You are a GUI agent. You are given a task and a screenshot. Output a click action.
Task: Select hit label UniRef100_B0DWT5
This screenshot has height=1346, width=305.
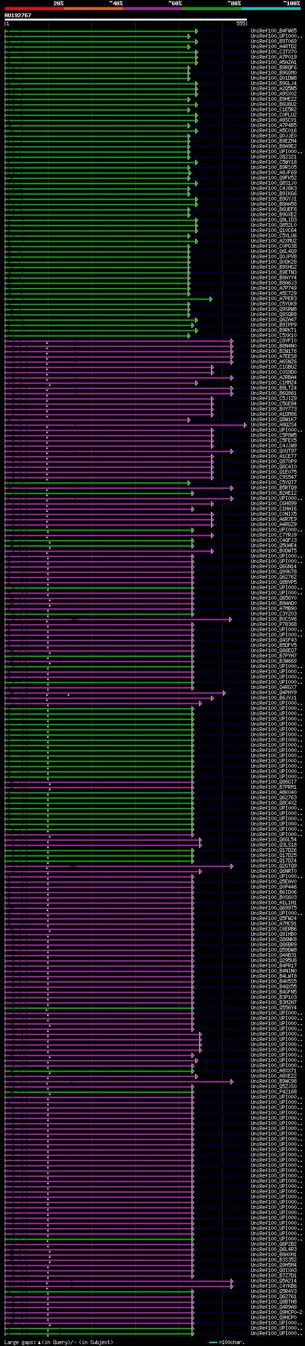tap(274, 551)
